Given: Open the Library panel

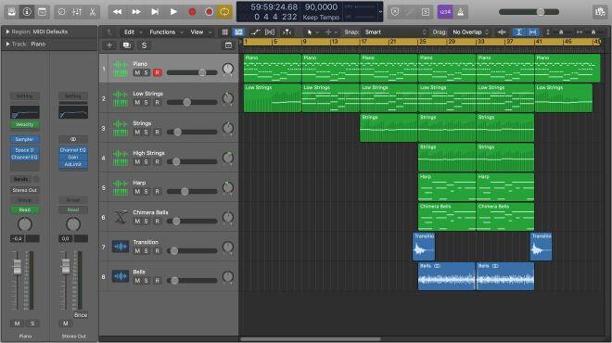Looking at the screenshot, I should click(x=12, y=12).
